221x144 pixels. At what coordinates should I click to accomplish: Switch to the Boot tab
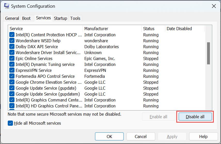[26, 18]
